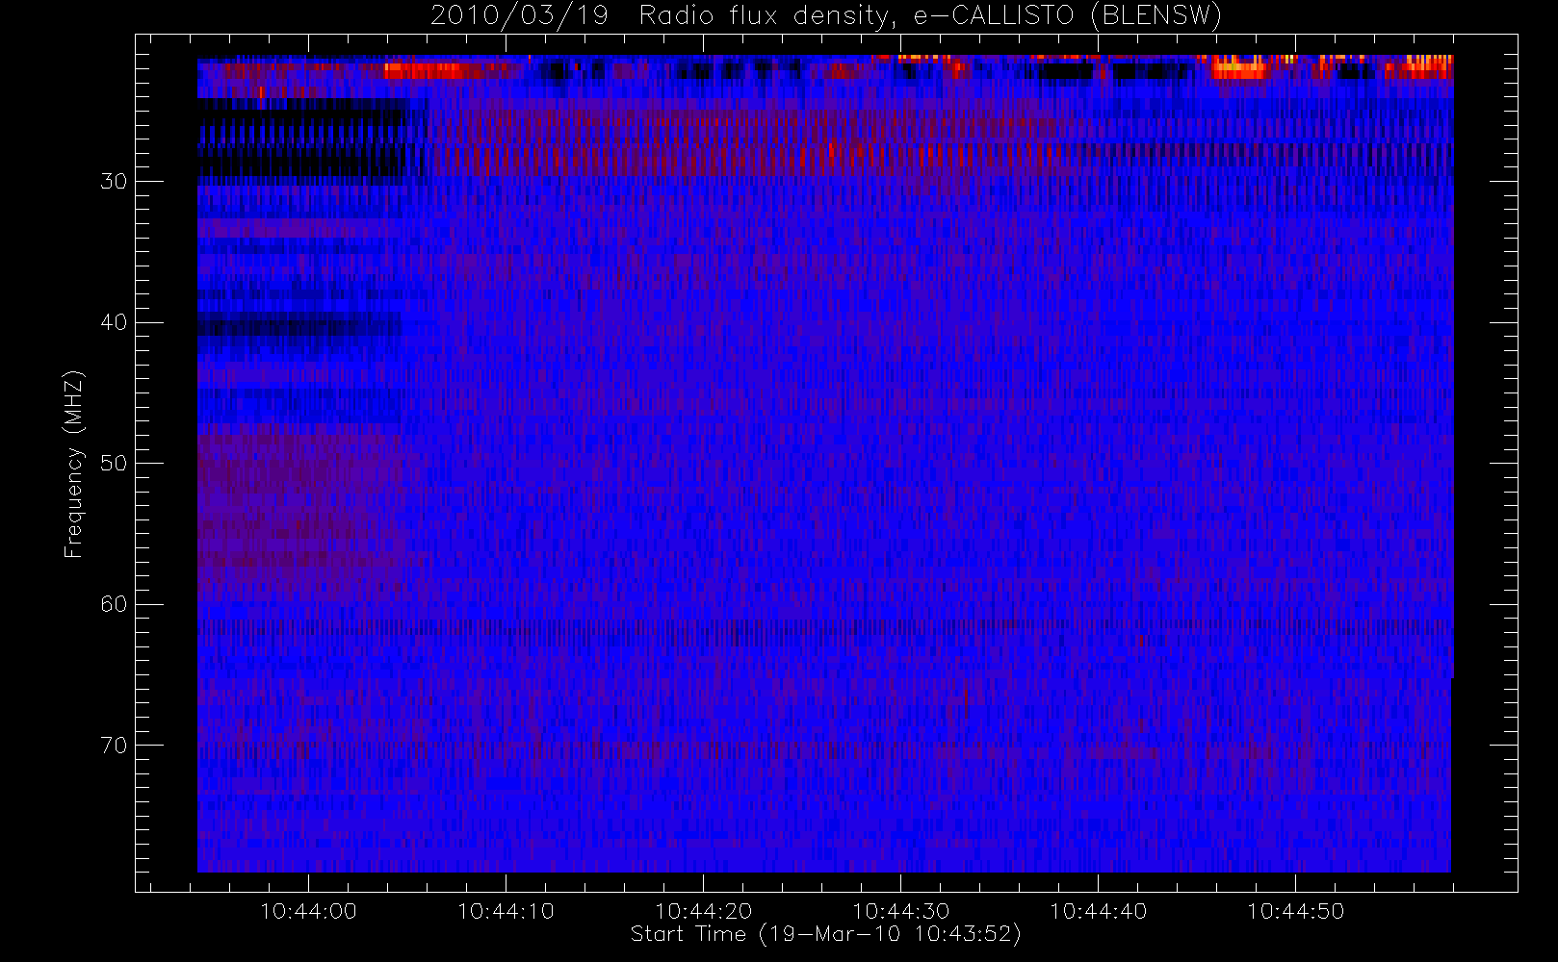Click the 70 MHz tick label
Screen dimensions: 1558x962
(114, 746)
